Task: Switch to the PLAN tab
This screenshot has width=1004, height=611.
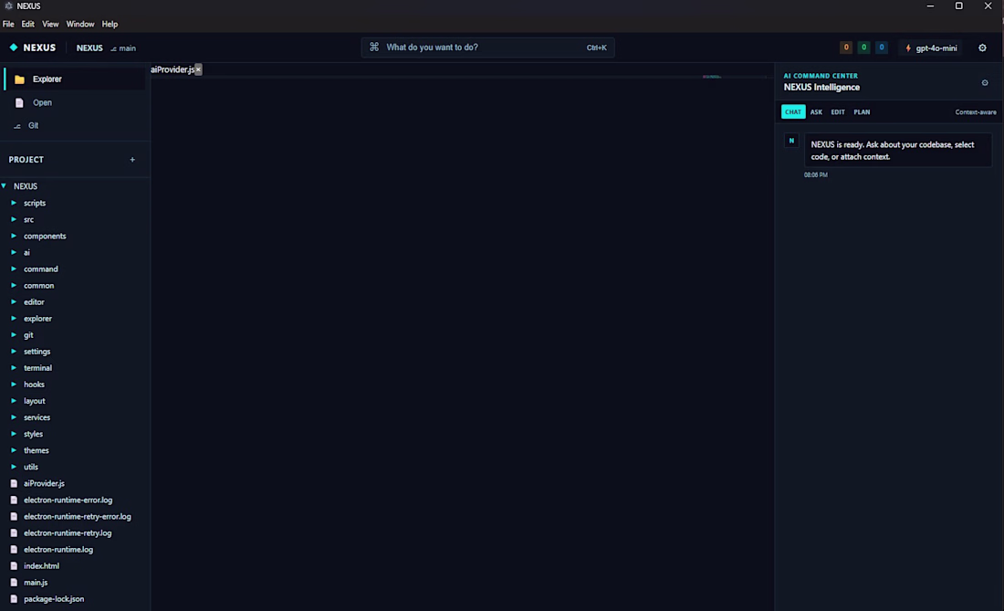Action: 862,112
